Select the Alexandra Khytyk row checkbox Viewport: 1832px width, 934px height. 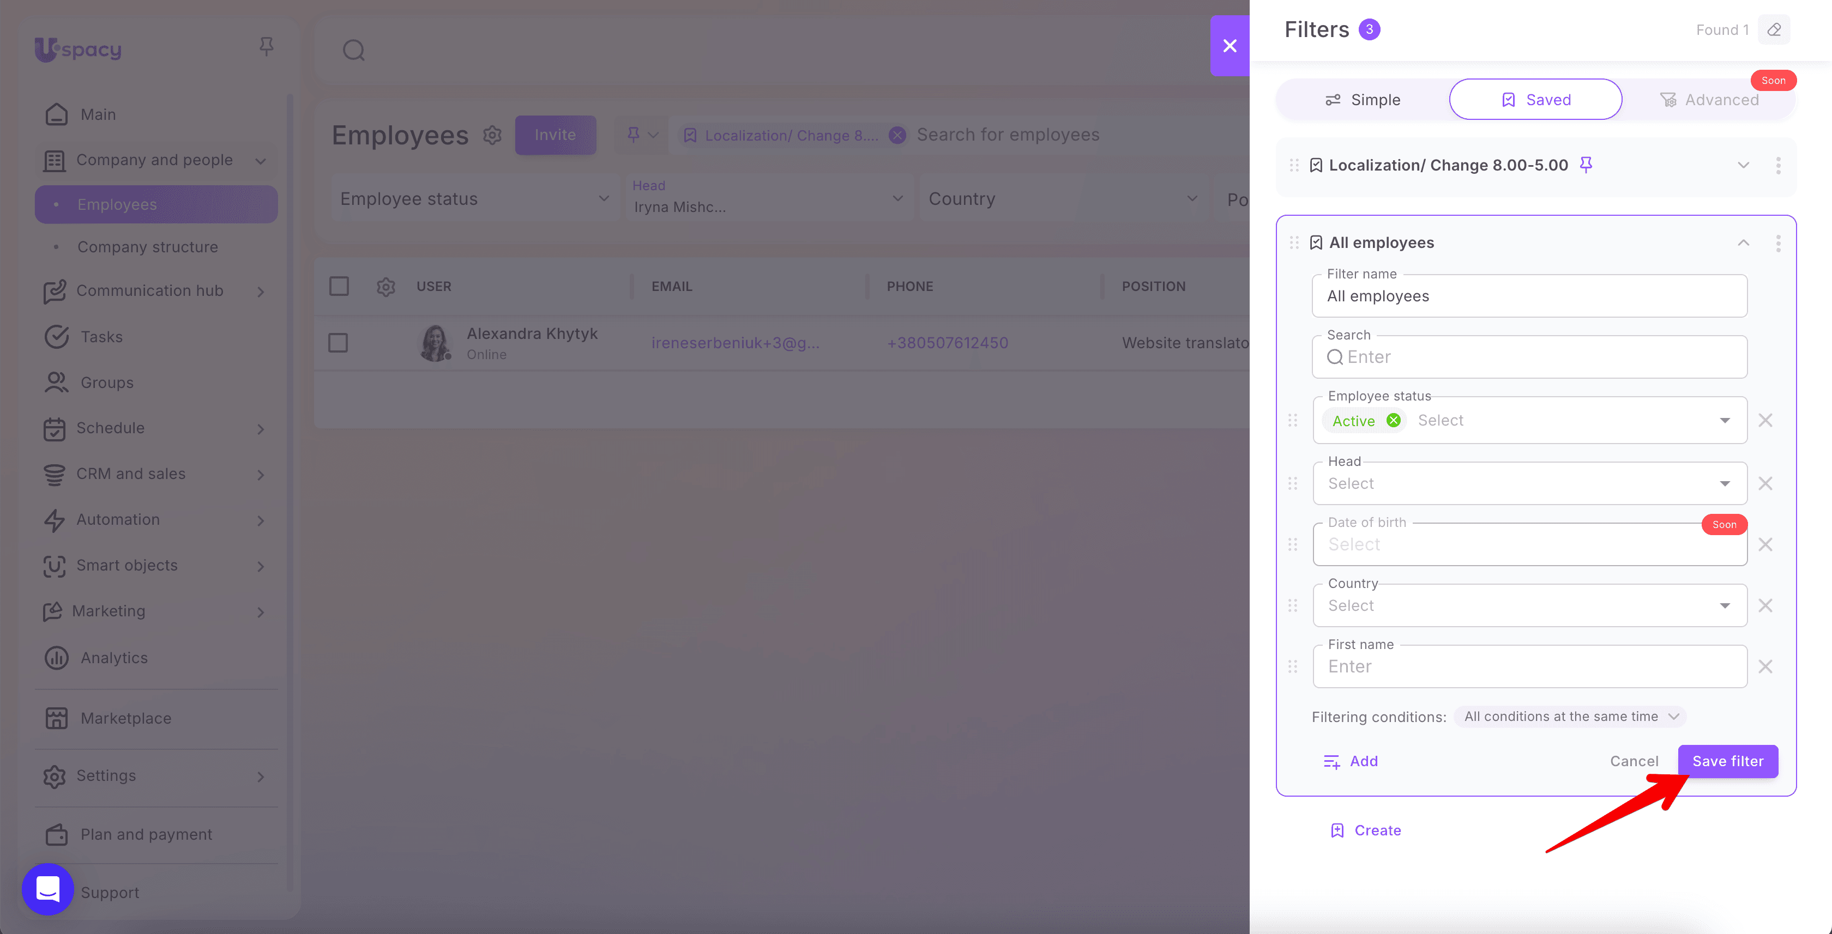338,343
